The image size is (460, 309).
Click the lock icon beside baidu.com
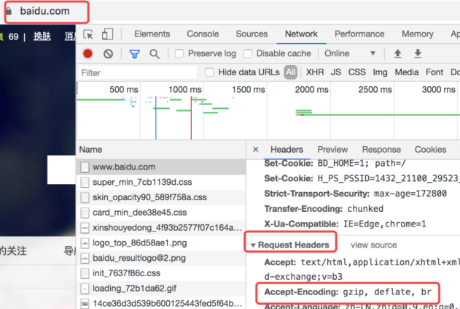pyautogui.click(x=9, y=11)
